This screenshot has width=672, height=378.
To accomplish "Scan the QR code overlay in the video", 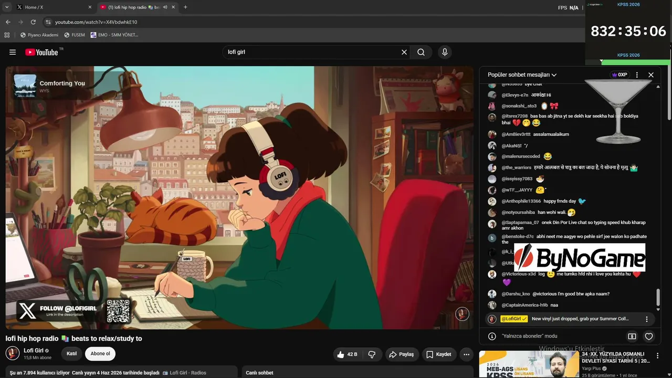I will [118, 311].
